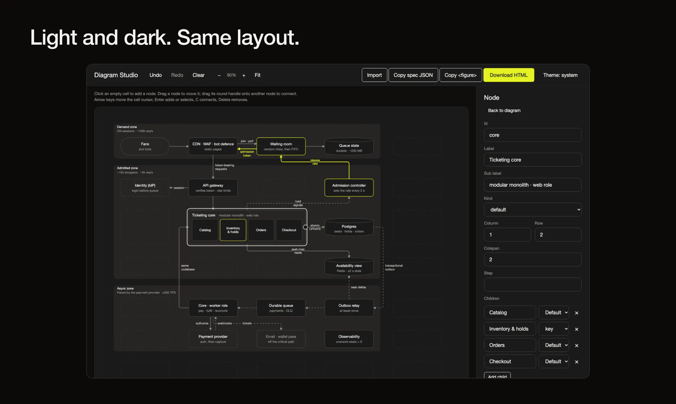This screenshot has width=676, height=404.
Task: Zoom out with the minus button
Action: pyautogui.click(x=219, y=75)
